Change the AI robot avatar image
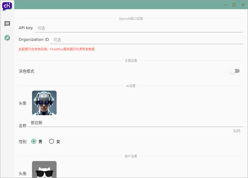This screenshot has height=178, width=248. click(44, 103)
